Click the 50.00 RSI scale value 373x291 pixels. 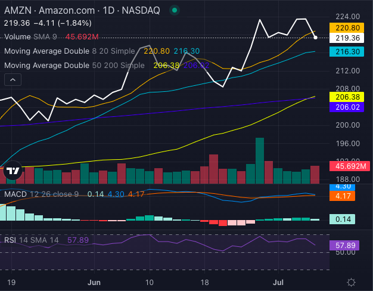pyautogui.click(x=347, y=252)
